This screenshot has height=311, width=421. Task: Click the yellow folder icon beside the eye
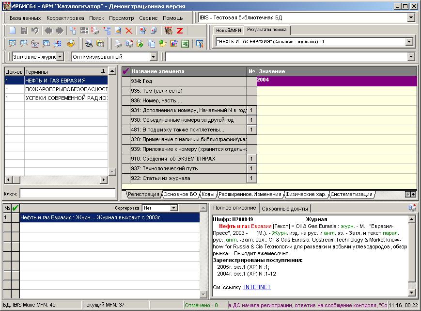(100, 44)
